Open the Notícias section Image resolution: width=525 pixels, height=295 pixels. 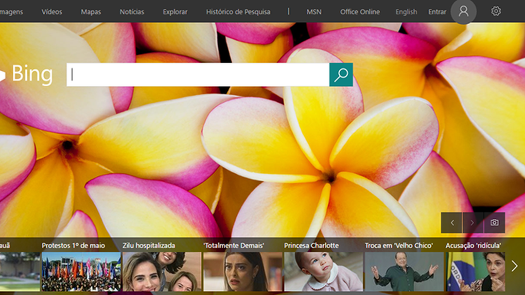pos(132,12)
